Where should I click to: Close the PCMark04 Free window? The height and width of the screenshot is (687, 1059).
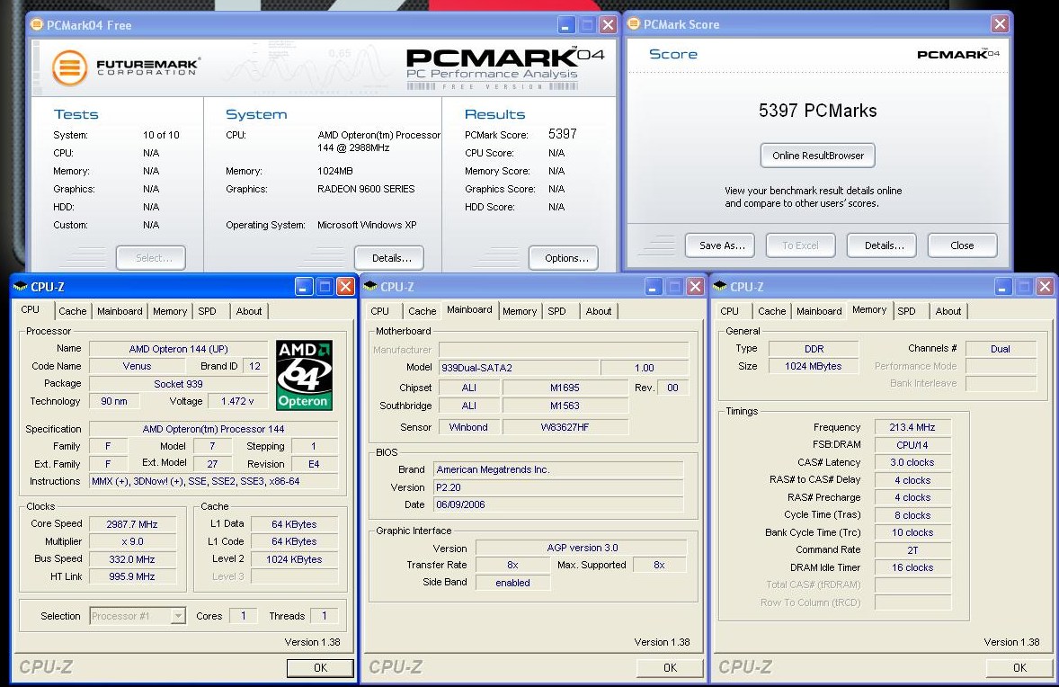608,25
